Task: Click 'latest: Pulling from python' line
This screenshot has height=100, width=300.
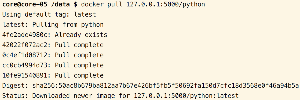Action: coord(53,25)
